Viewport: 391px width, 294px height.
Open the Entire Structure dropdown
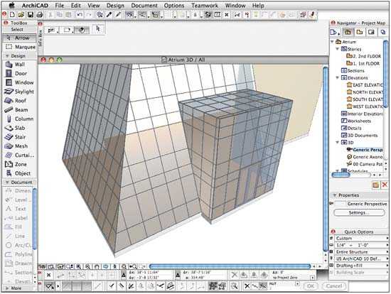point(361,252)
